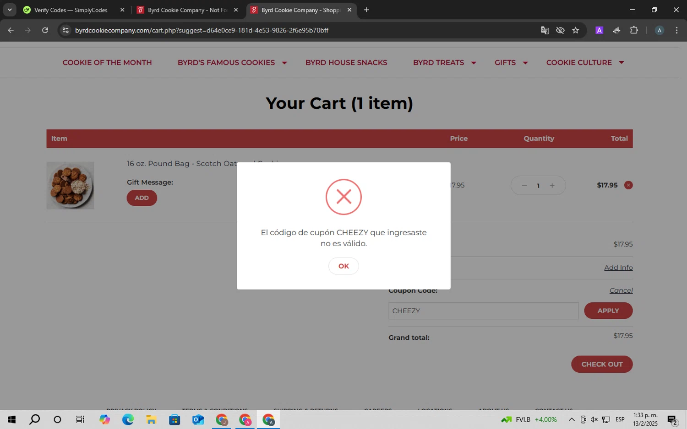
Task: Go to Byrd House Snacks
Action: pos(346,63)
